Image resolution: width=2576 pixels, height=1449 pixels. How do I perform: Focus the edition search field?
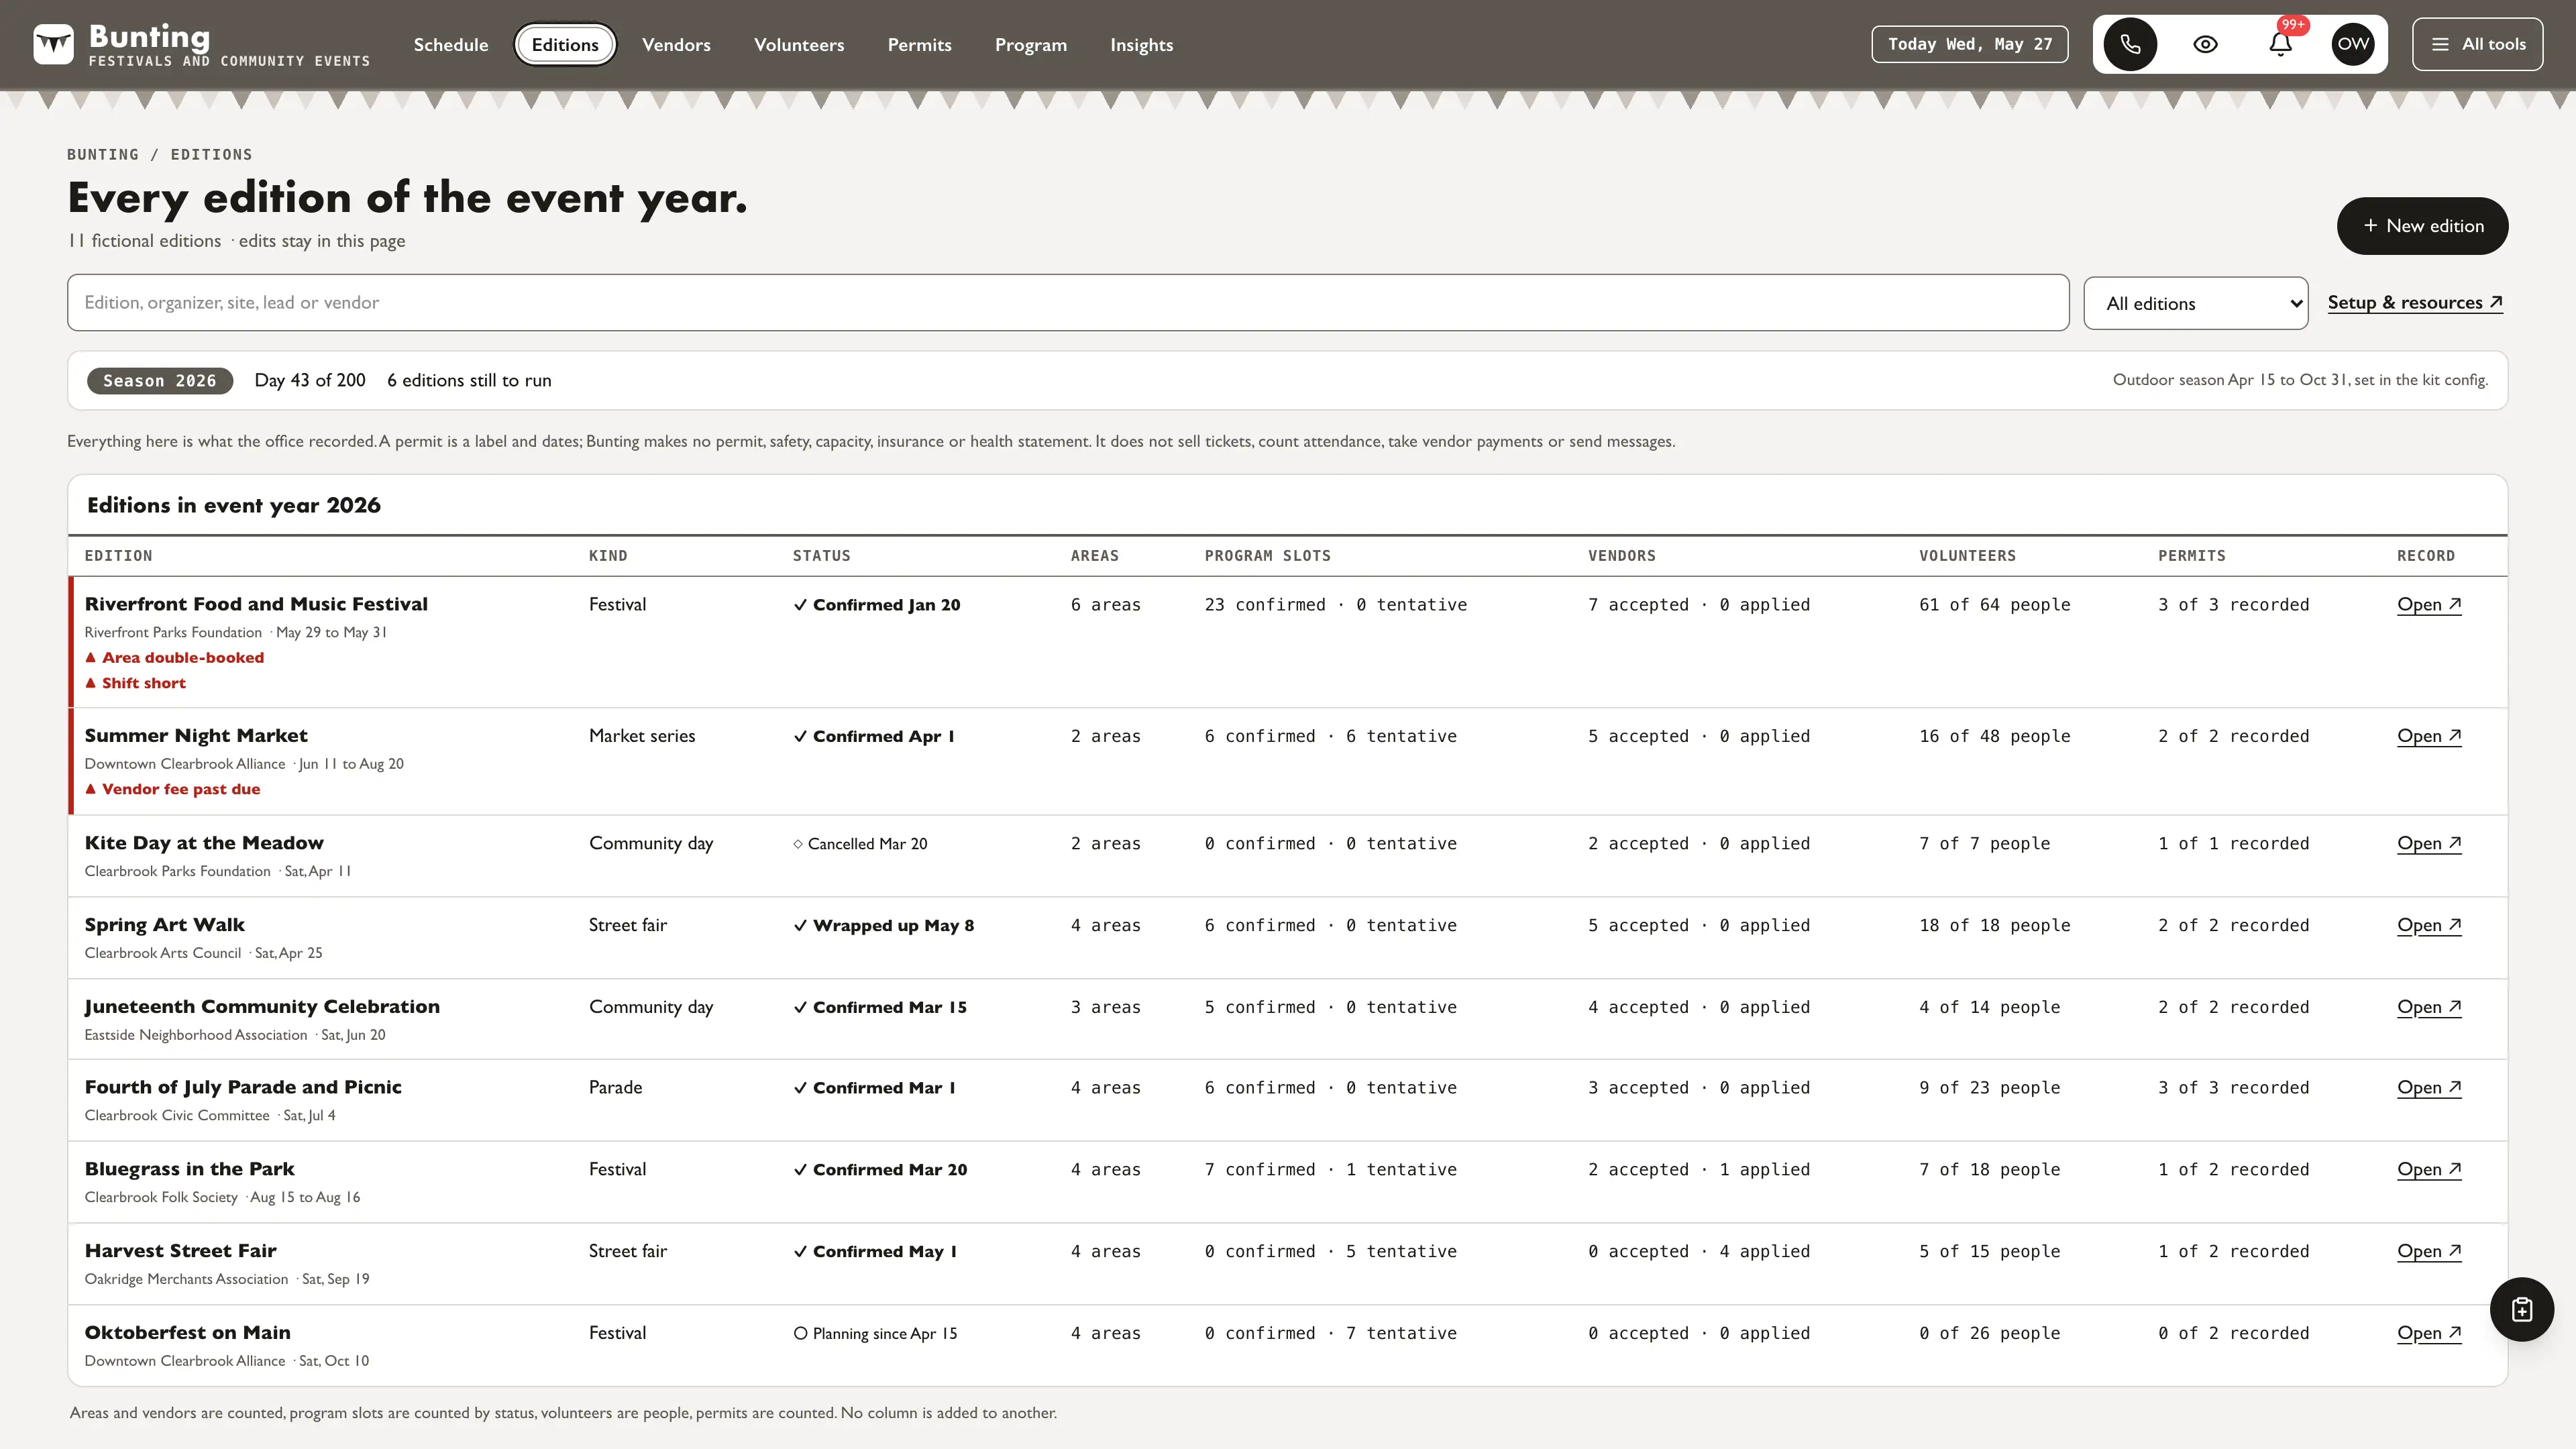1068,302
